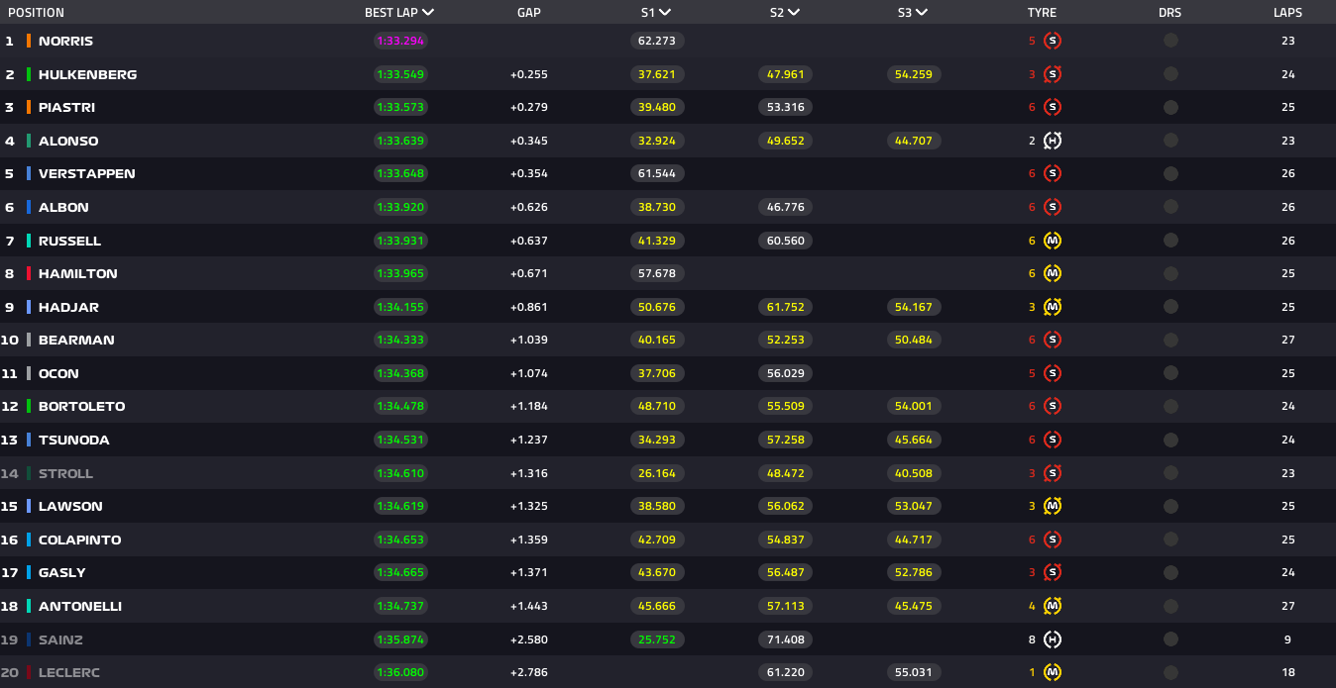Click Hulkenberg's soft tyre icon

click(x=1053, y=74)
